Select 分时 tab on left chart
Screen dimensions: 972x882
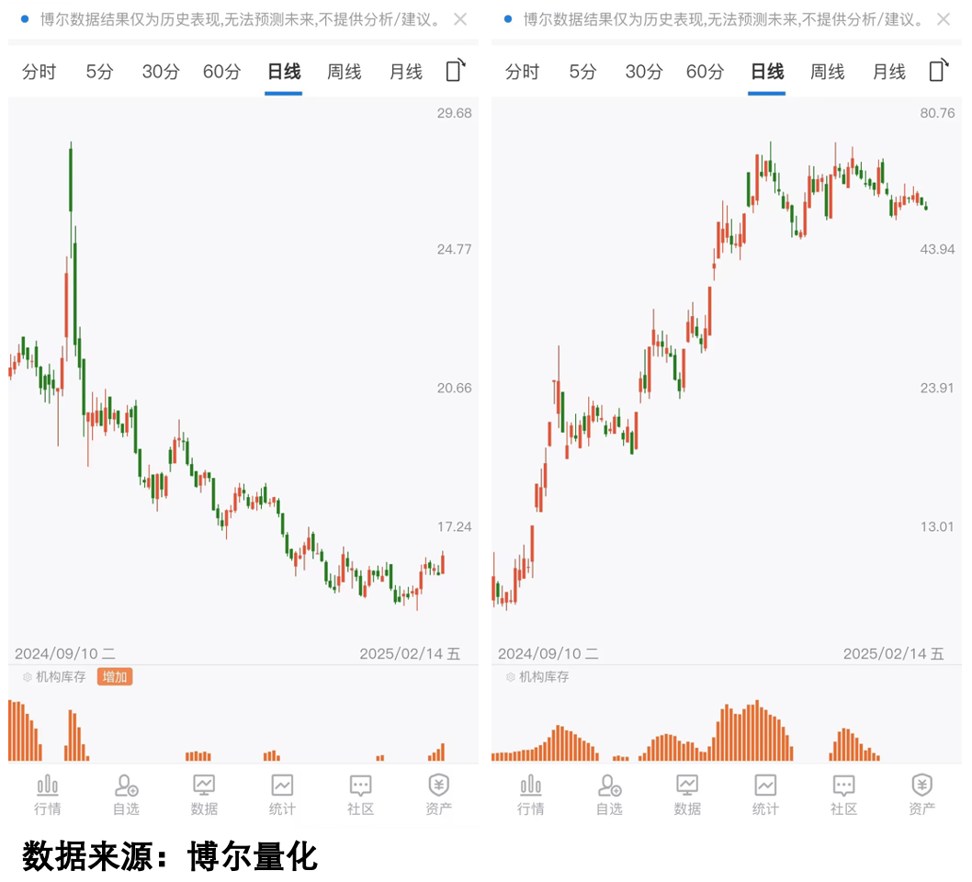(39, 72)
